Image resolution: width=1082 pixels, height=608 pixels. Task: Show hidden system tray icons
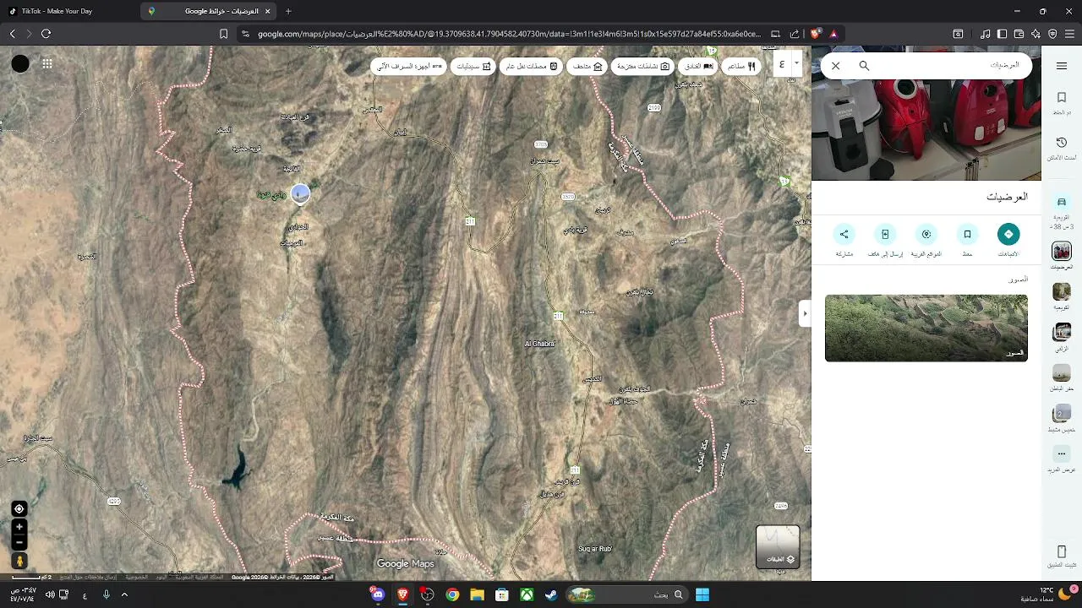coord(124,594)
